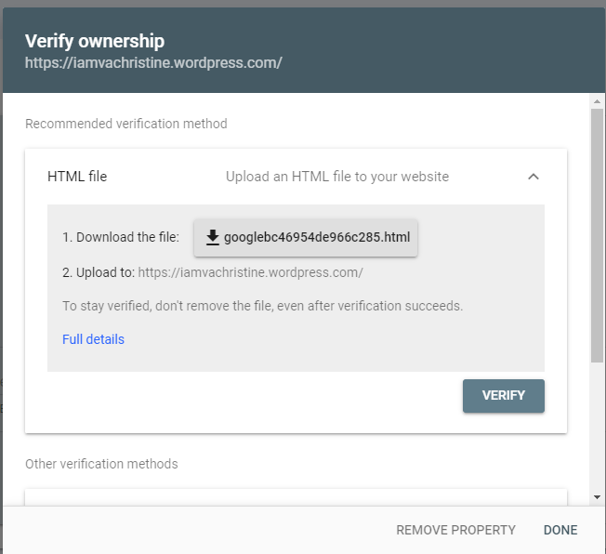The height and width of the screenshot is (554, 606).
Task: Click DONE to close the dialog
Action: click(x=560, y=530)
